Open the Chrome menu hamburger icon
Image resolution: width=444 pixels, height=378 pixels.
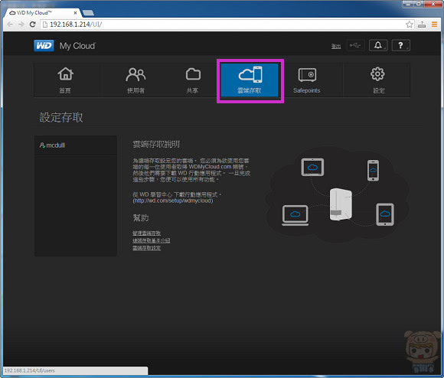434,24
